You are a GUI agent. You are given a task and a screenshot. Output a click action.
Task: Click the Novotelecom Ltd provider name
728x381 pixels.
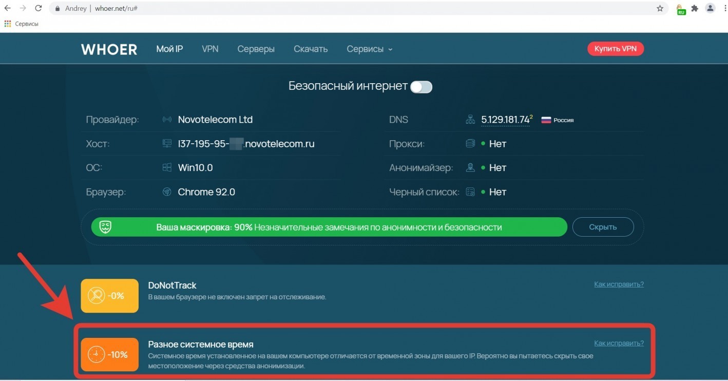coord(215,120)
